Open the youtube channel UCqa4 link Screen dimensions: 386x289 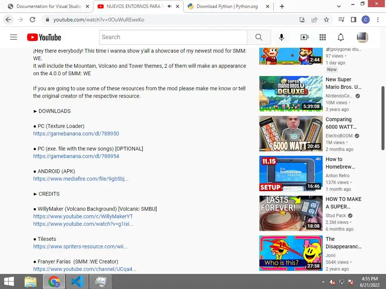[85, 269]
